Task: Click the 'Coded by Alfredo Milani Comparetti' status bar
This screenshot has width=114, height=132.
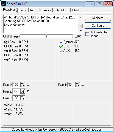Action: (x=57, y=130)
